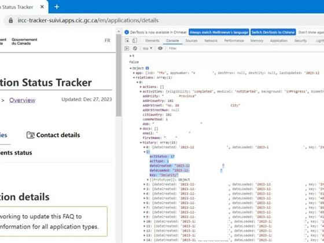
Task: Click the Object info badge icon
Action: (147, 68)
